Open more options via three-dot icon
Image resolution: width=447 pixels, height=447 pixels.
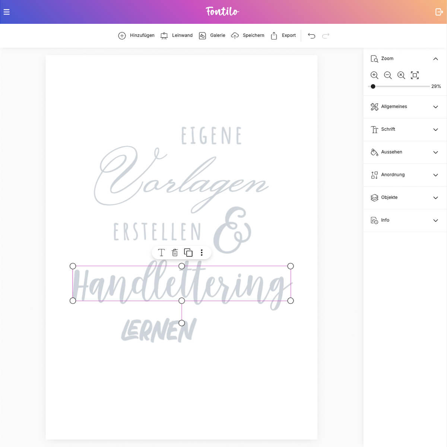(x=202, y=252)
